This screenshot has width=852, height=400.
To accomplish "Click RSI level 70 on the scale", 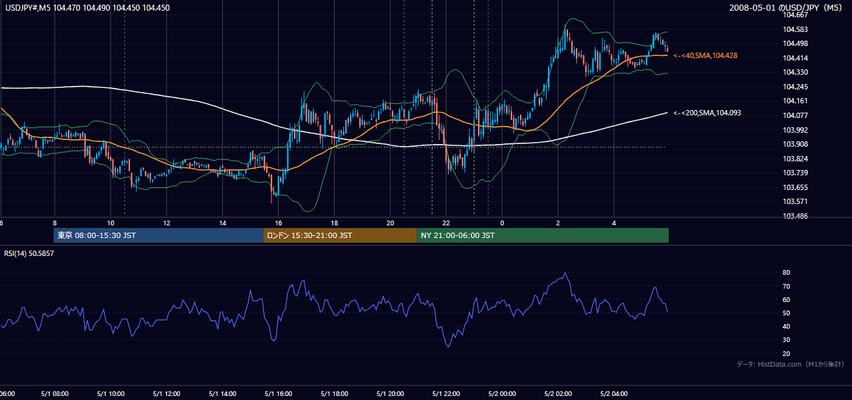I will tap(787, 286).
